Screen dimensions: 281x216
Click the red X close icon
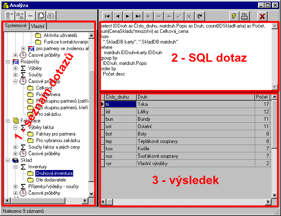263,16
